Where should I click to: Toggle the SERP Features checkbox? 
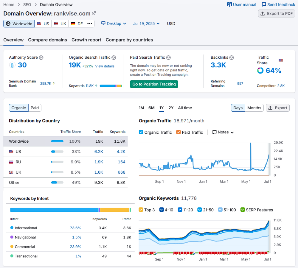(x=243, y=210)
